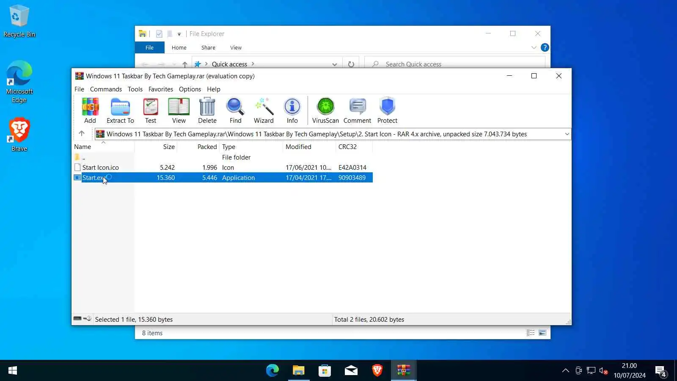Screen dimensions: 677x381
Task: Switch to File Explorer on the taskbar
Action: point(299,370)
